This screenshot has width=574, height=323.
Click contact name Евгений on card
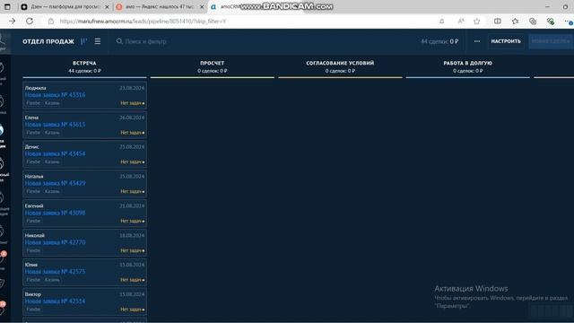(34, 205)
